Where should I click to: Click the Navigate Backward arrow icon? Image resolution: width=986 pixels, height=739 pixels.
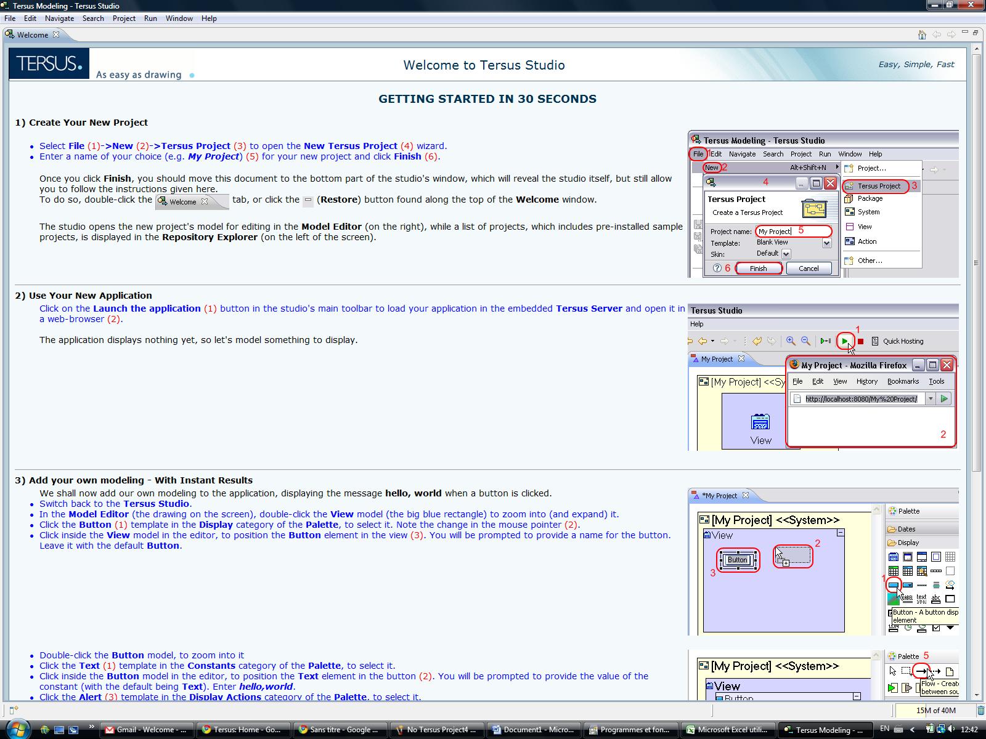click(937, 34)
